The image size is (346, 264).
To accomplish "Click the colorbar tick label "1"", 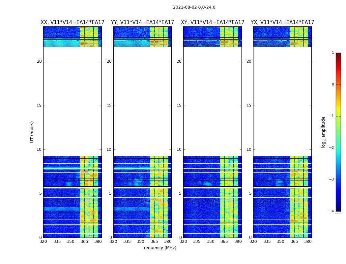I will click(x=333, y=52).
